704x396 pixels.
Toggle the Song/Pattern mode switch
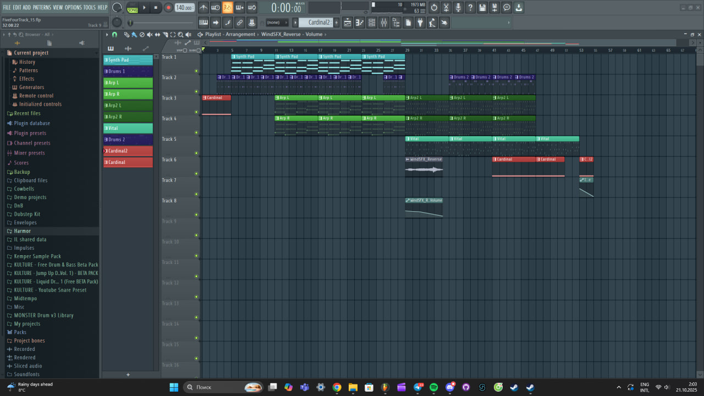click(x=133, y=8)
